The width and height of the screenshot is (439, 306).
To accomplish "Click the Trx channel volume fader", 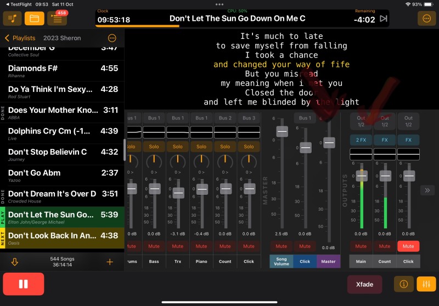I will click(x=178, y=193).
